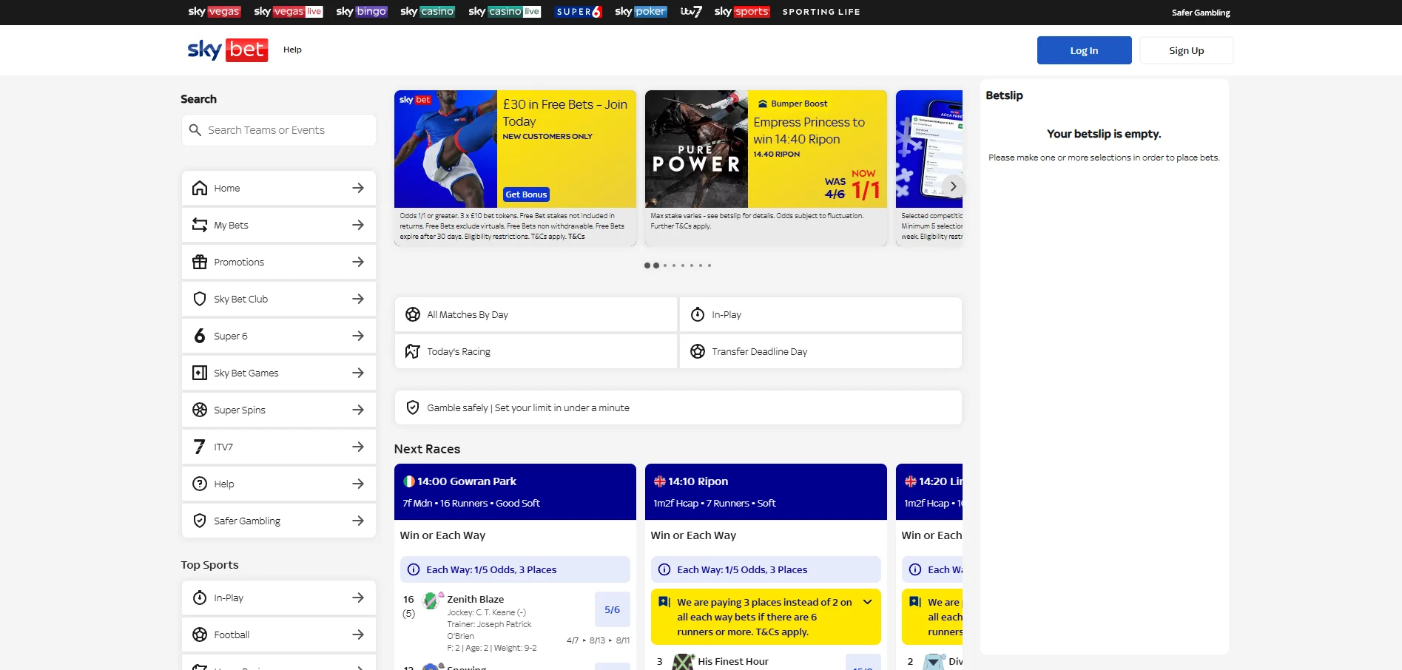Click the Sign Up button

click(x=1186, y=50)
